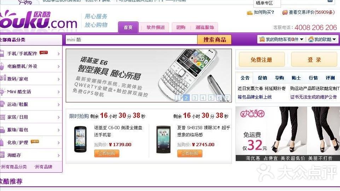The height and width of the screenshot is (191, 340).
Task: Click the ouku.com logo
Action: [38, 20]
